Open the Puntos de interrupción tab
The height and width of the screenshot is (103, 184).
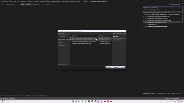[17, 96]
